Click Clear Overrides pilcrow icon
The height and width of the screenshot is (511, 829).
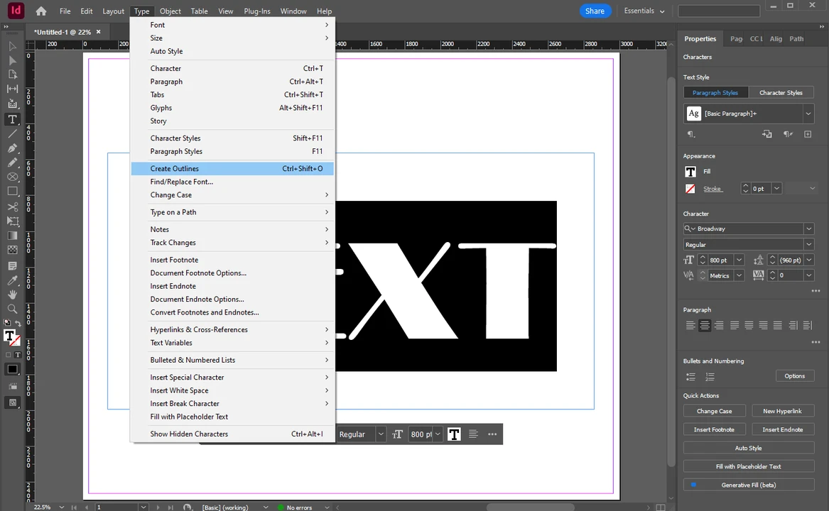click(788, 134)
